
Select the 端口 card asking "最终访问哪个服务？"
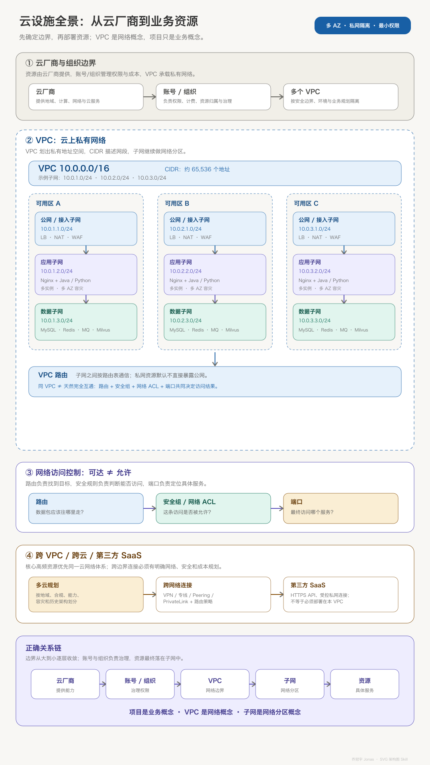(341, 508)
